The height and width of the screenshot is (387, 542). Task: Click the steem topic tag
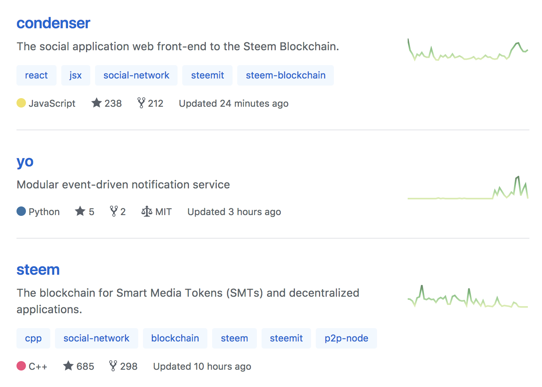(x=234, y=338)
